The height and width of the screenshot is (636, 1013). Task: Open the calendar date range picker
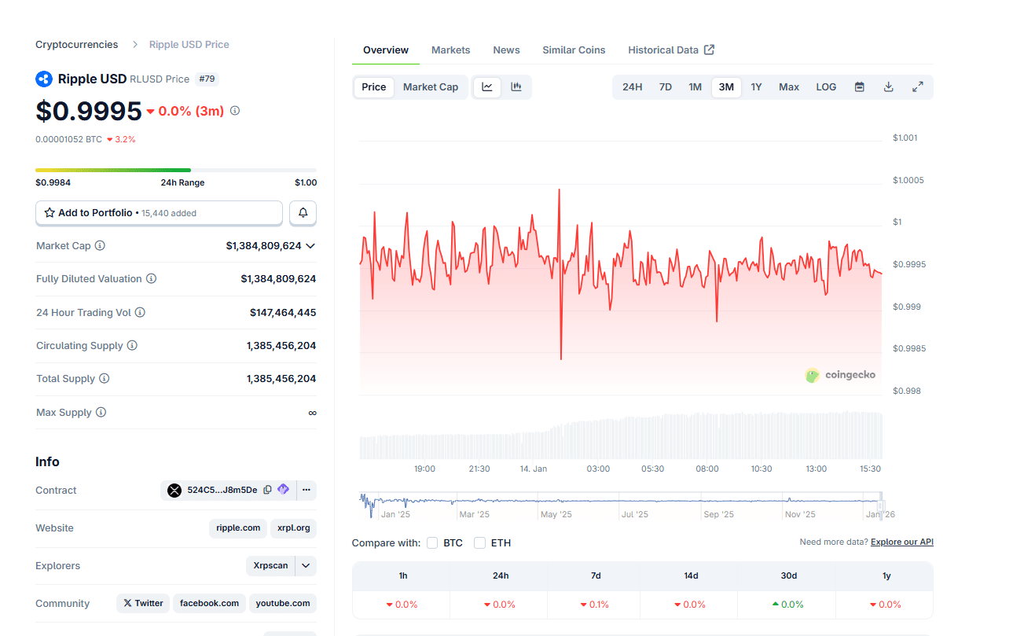coord(860,87)
